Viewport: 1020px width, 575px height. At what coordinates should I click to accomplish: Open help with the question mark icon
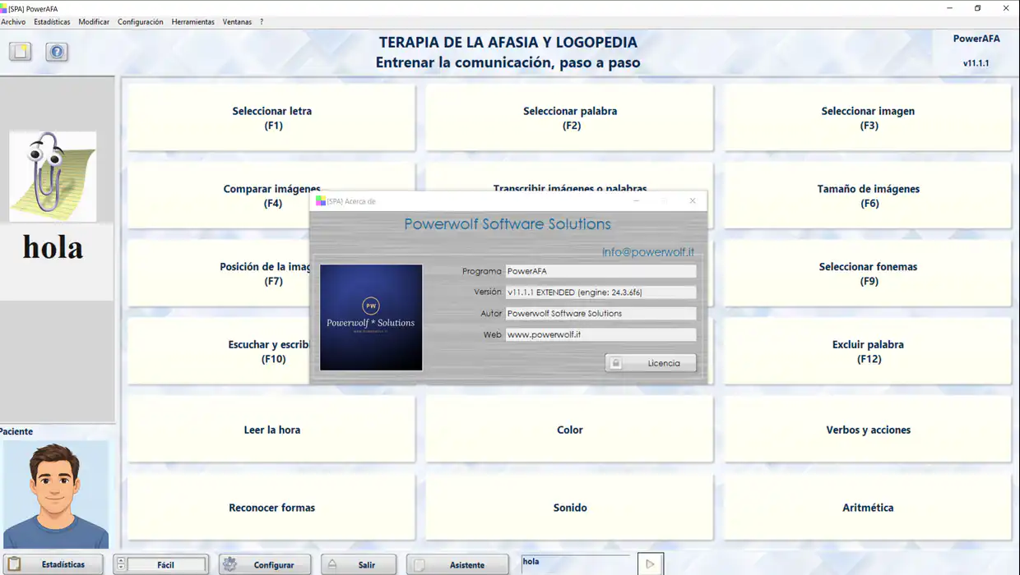[57, 52]
